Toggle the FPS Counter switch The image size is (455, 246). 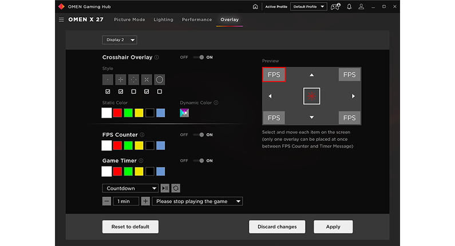coord(199,135)
